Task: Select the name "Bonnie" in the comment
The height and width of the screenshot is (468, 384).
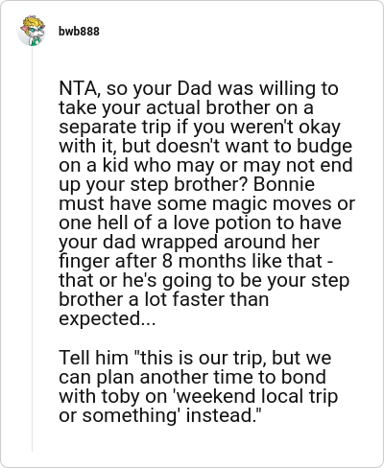Action: tap(284, 184)
